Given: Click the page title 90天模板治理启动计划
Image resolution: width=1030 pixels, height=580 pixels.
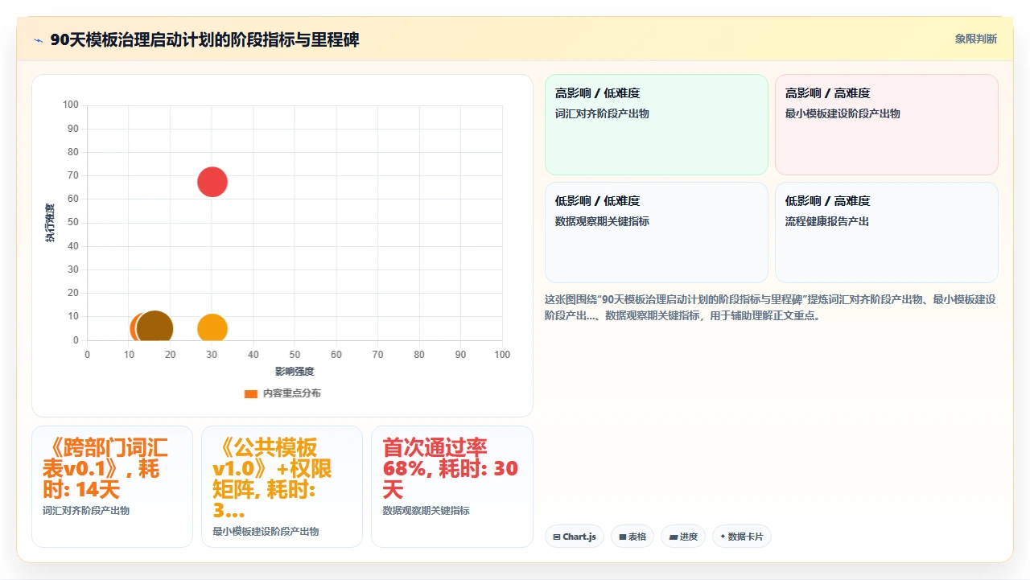Looking at the screenshot, I should pos(204,39).
